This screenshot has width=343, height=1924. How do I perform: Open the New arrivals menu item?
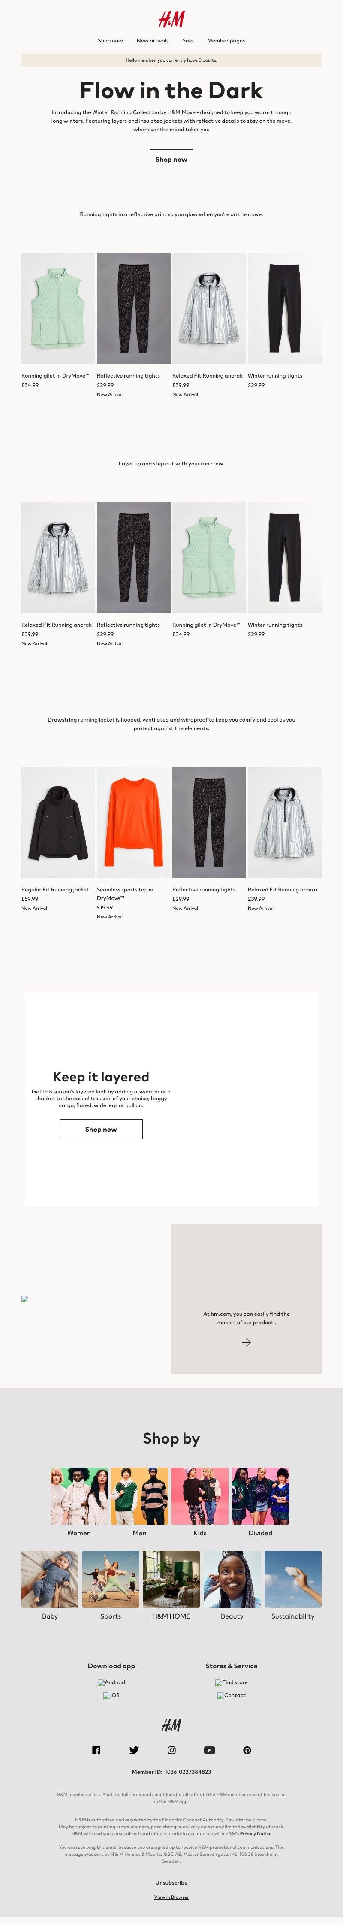(153, 41)
